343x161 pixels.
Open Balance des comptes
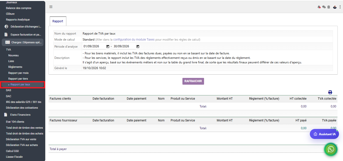tap(19, 8)
